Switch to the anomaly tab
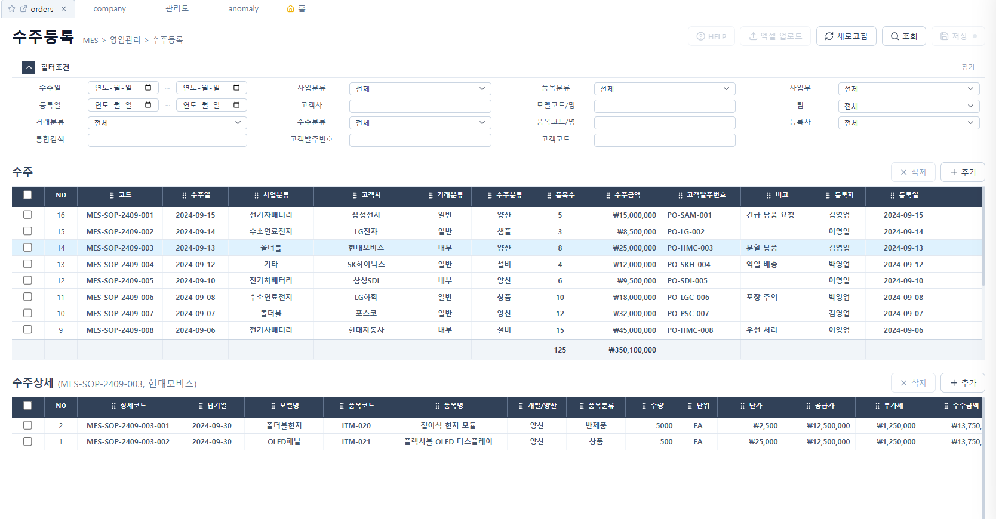Image resolution: width=996 pixels, height=519 pixels. [x=243, y=9]
